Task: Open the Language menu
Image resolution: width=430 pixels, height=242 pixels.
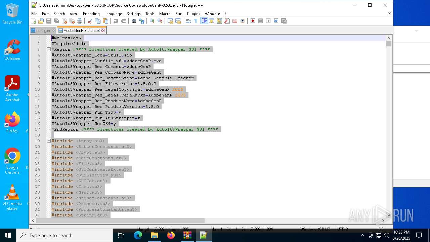Action: pos(113,14)
